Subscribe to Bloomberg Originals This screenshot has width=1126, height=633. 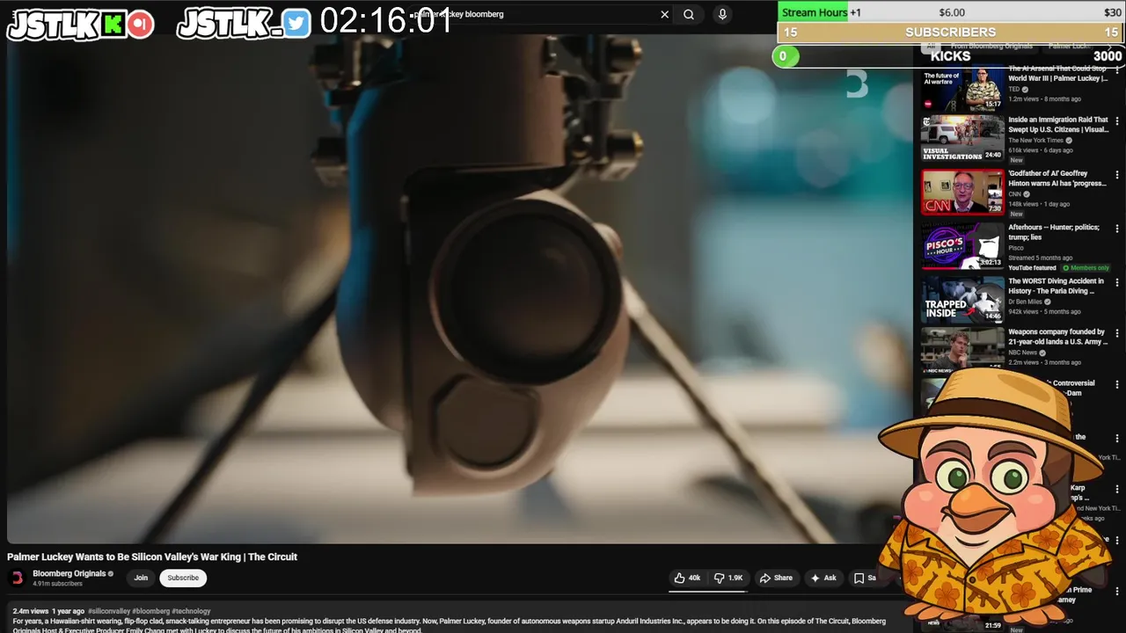click(183, 578)
